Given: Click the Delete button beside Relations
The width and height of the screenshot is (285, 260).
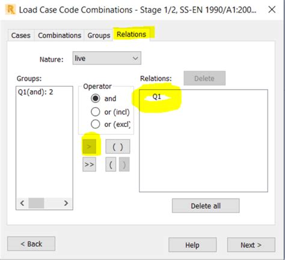Looking at the screenshot, I should pos(204,78).
